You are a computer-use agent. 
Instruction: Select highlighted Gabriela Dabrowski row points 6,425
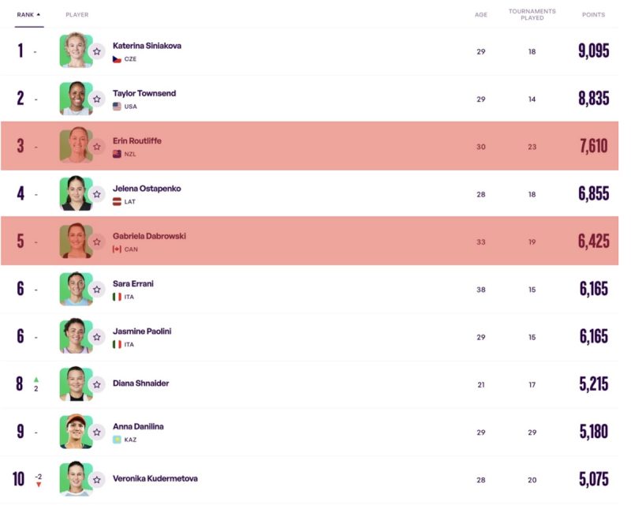pyautogui.click(x=594, y=241)
